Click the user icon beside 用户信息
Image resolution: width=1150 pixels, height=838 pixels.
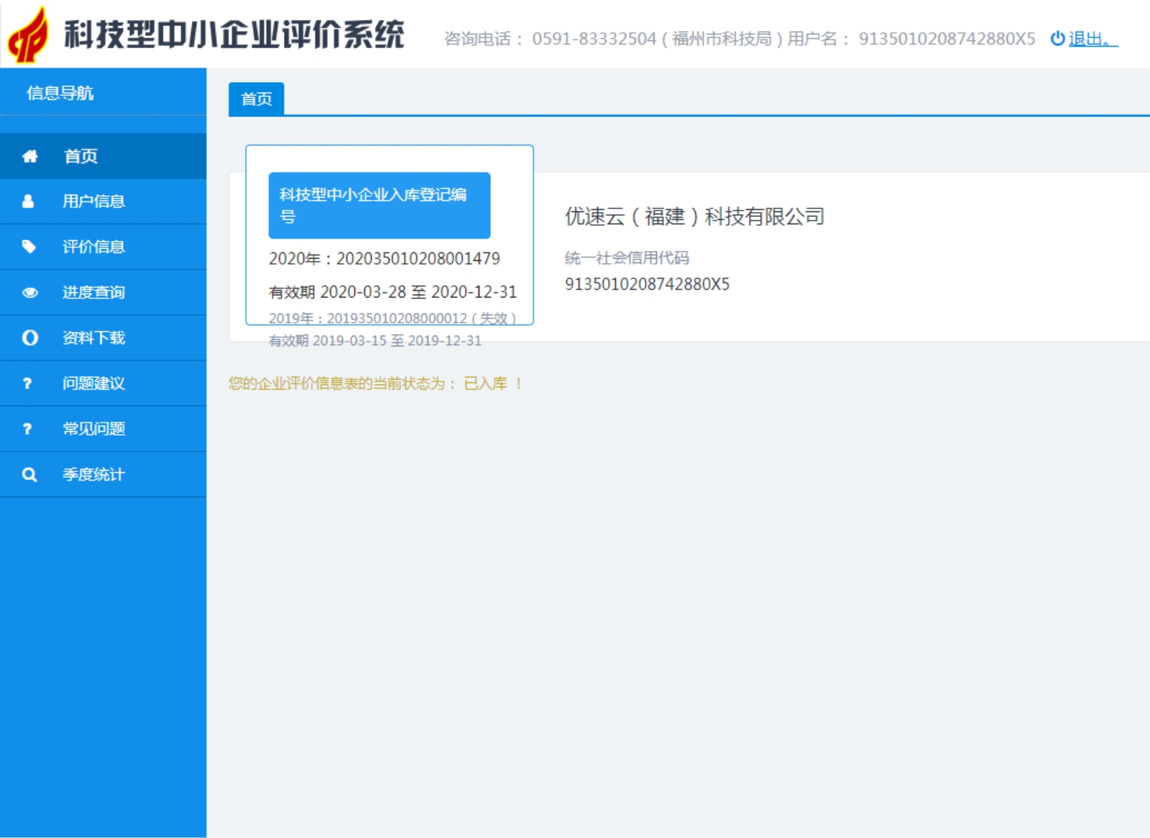[x=28, y=201]
